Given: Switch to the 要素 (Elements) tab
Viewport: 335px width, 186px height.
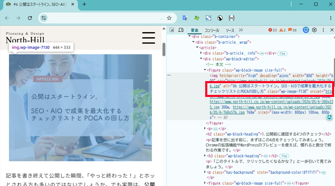Looking at the screenshot, I should pyautogui.click(x=194, y=30).
